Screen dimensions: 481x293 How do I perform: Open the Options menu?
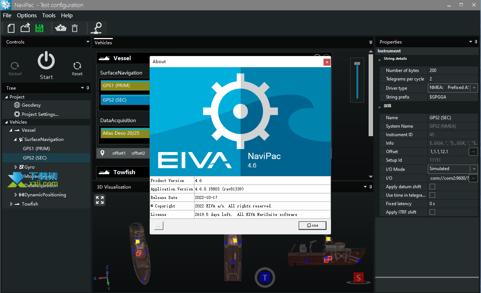pyautogui.click(x=27, y=15)
